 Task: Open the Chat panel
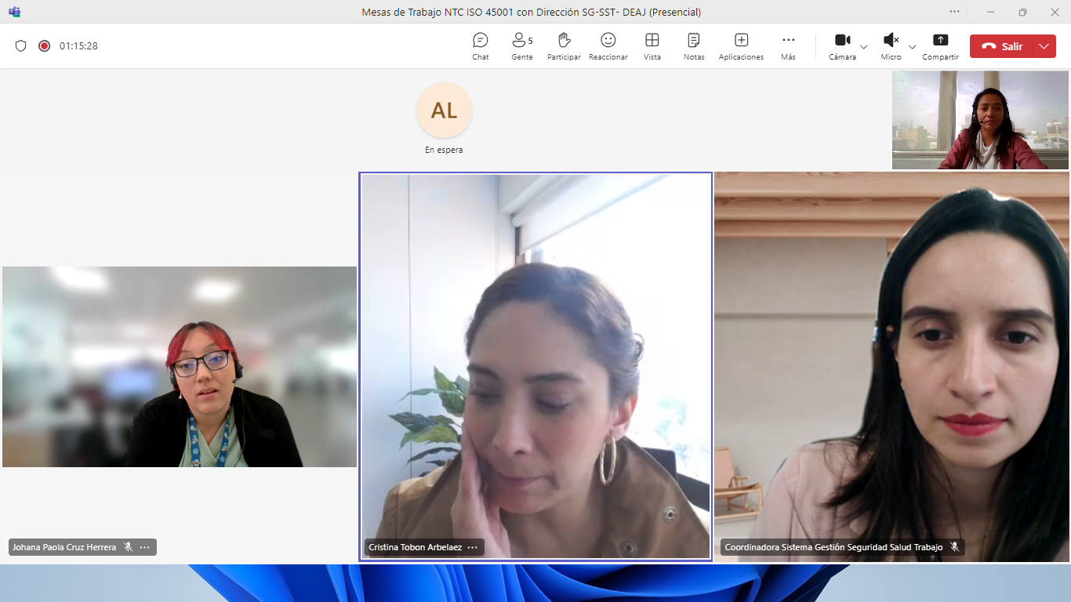481,46
